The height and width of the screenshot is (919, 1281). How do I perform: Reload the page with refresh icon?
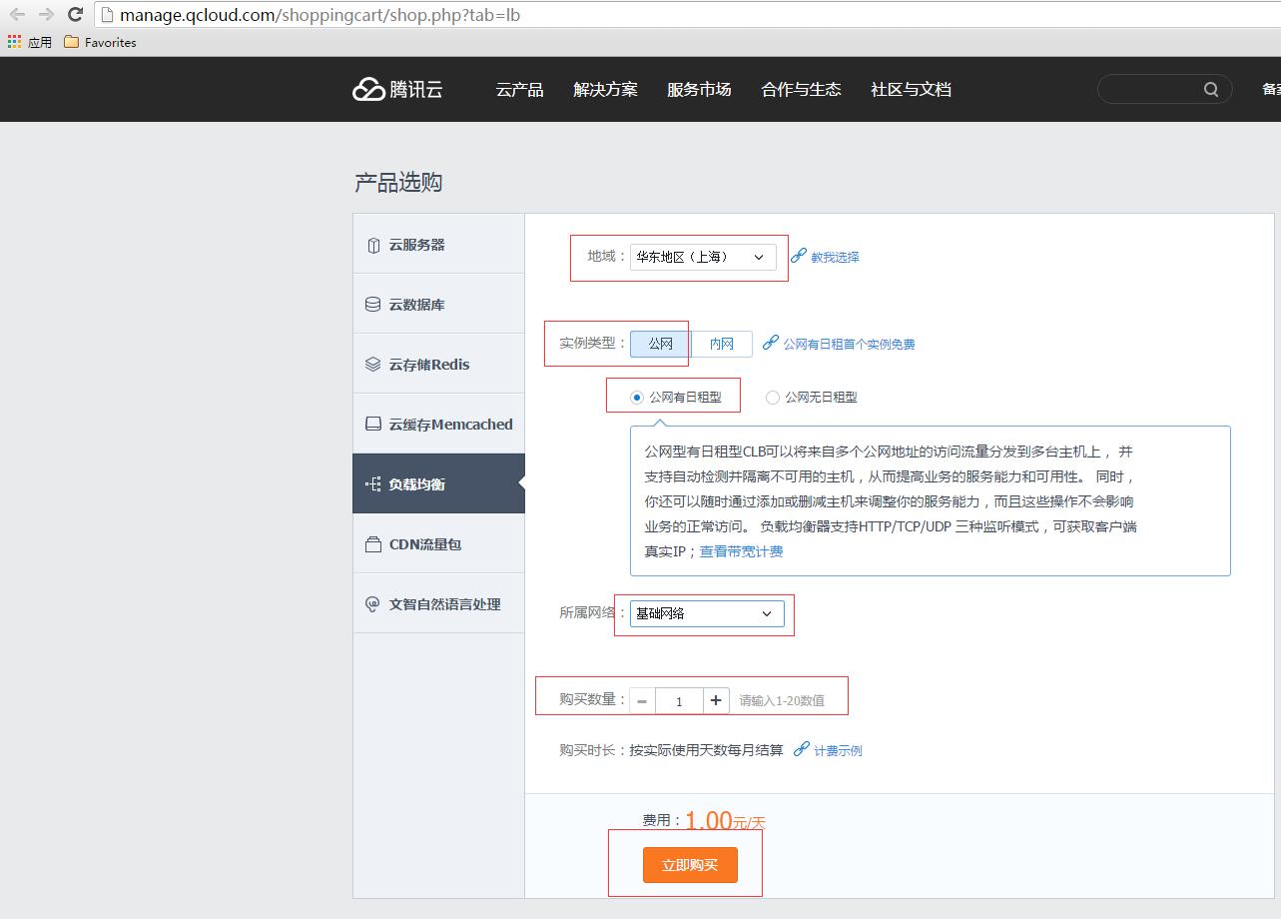pyautogui.click(x=75, y=15)
